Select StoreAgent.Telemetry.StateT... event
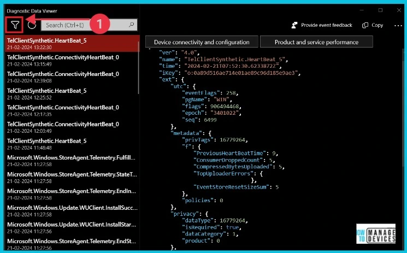This screenshot has width=407, height=253. [72, 178]
